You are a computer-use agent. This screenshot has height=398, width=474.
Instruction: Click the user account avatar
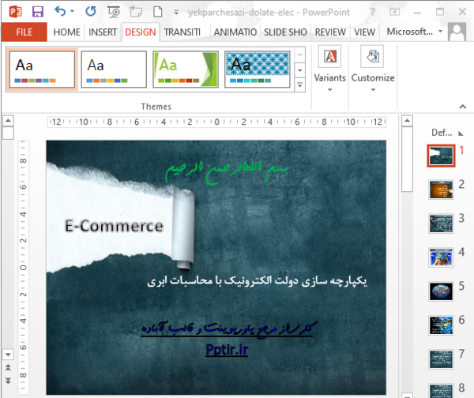tap(457, 32)
